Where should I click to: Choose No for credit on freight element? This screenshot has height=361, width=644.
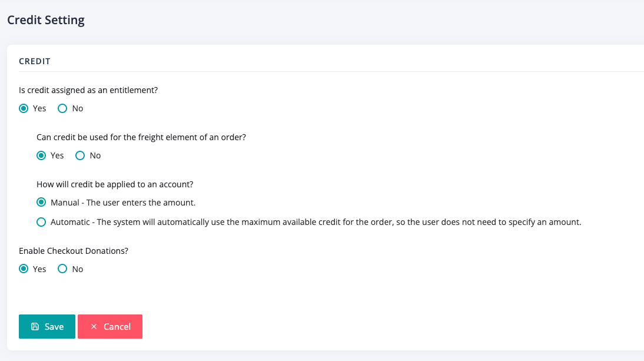[80, 155]
